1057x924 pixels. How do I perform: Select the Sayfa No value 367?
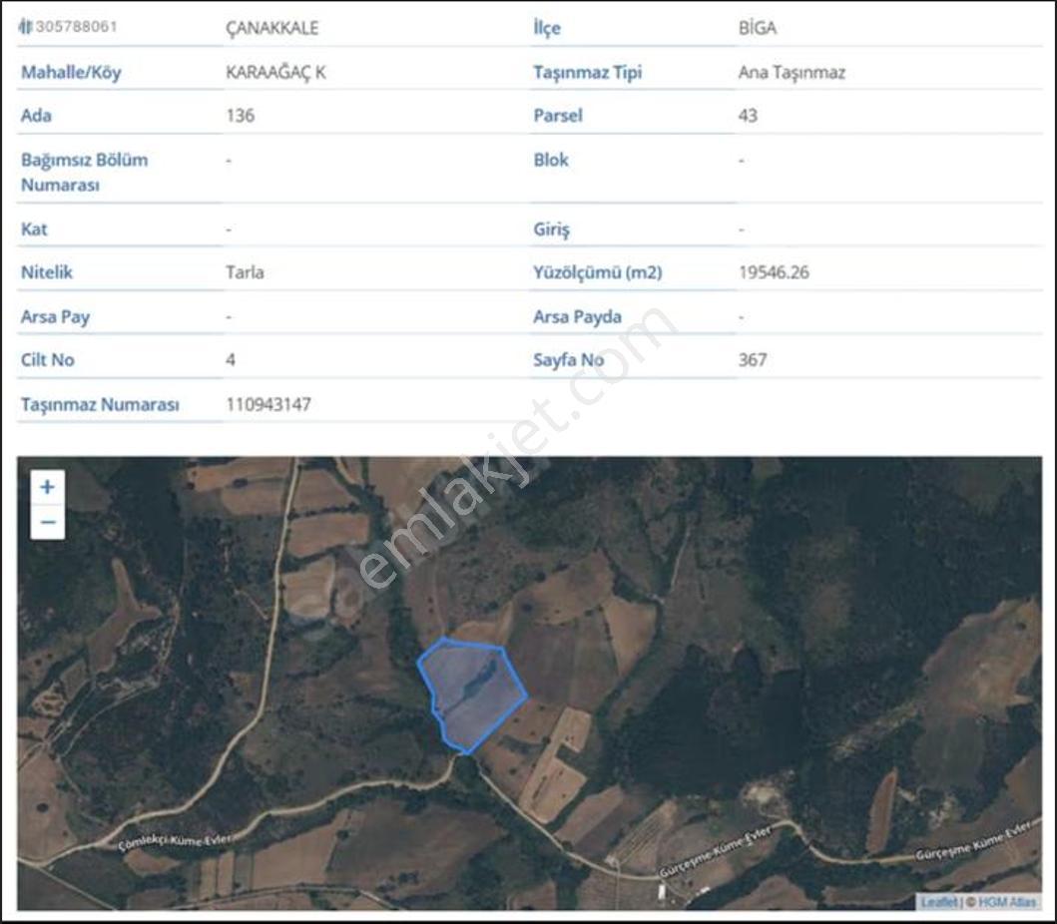pyautogui.click(x=753, y=360)
